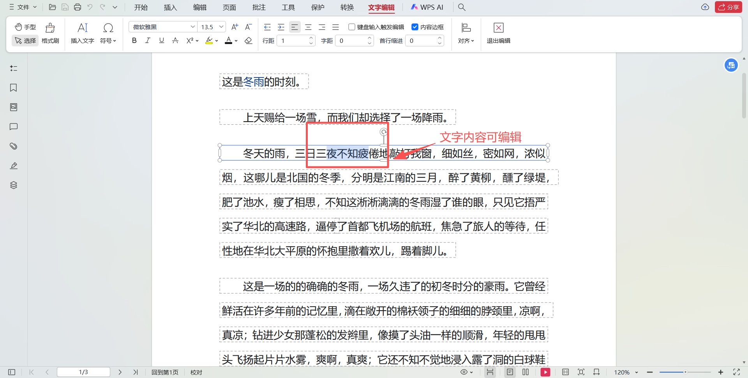Open the attachments panel in the left sidebar

click(13, 146)
